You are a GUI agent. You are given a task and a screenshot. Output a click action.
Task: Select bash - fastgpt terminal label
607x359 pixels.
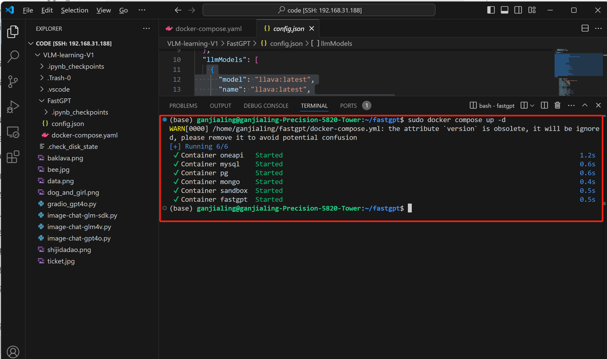pos(492,105)
